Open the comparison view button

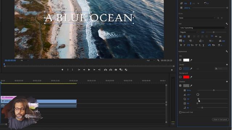[x=121, y=70]
